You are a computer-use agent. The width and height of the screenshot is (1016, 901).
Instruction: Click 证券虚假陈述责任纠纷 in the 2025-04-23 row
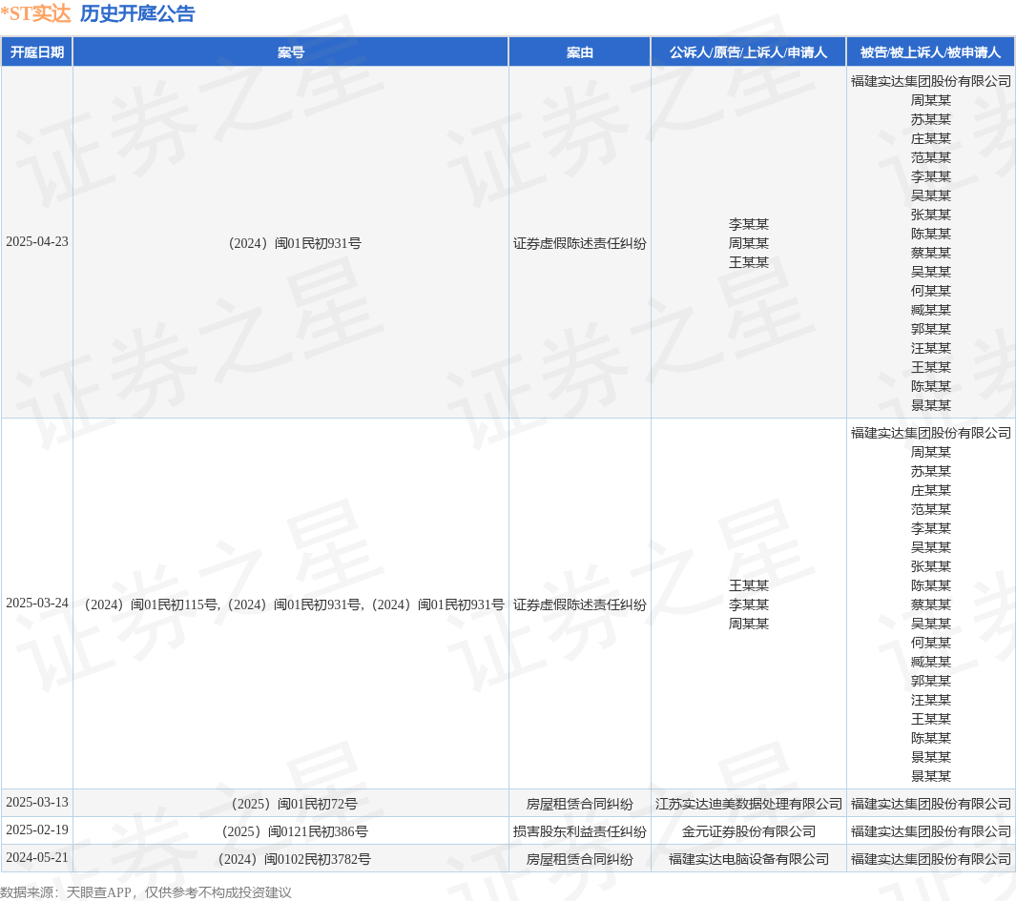(x=579, y=243)
